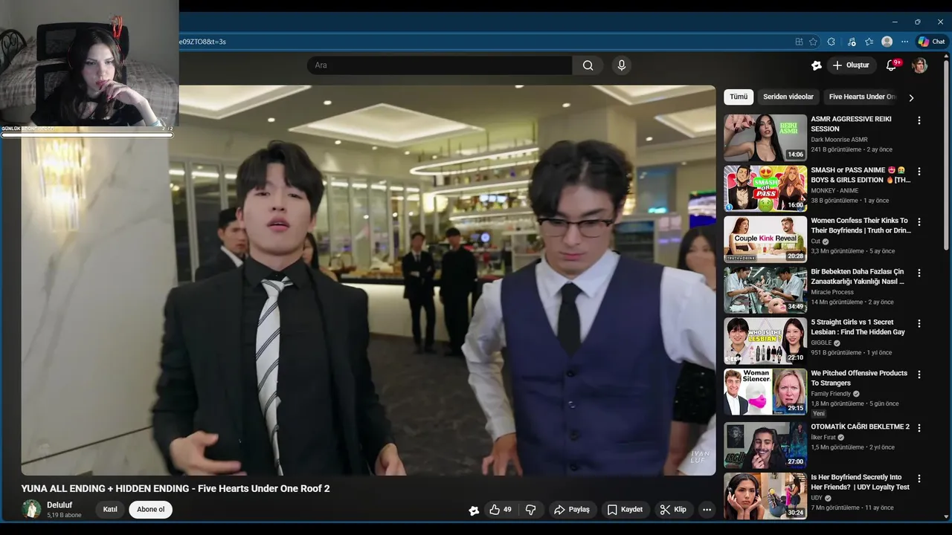Open options for Bir Bebekten Daha Fazlası video

pyautogui.click(x=919, y=273)
